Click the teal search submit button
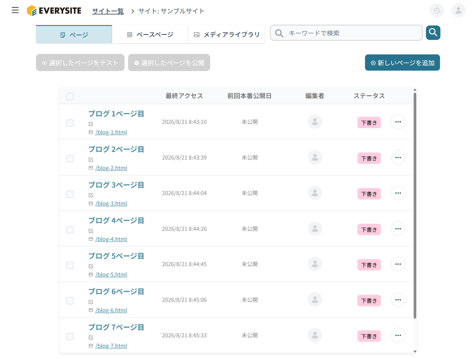This screenshot has height=358, width=476. pyautogui.click(x=433, y=33)
